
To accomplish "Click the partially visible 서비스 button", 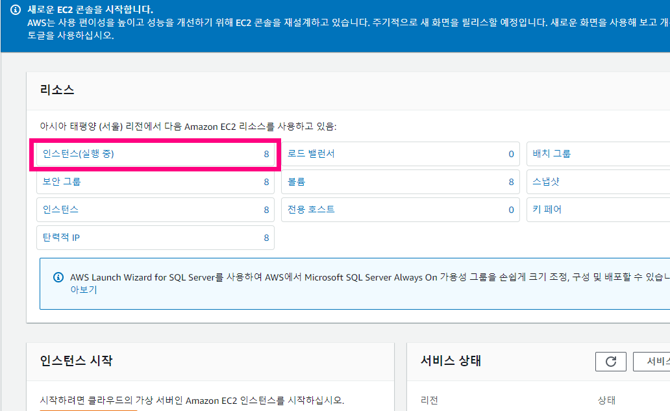I will coord(652,362).
